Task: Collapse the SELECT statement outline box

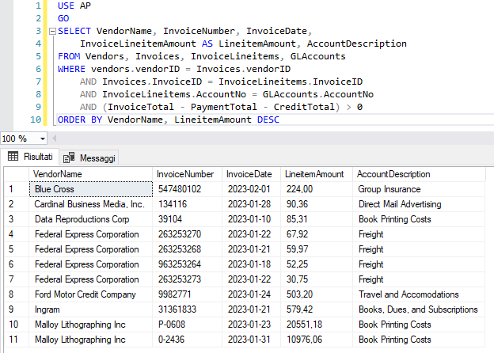Action: pyautogui.click(x=52, y=31)
